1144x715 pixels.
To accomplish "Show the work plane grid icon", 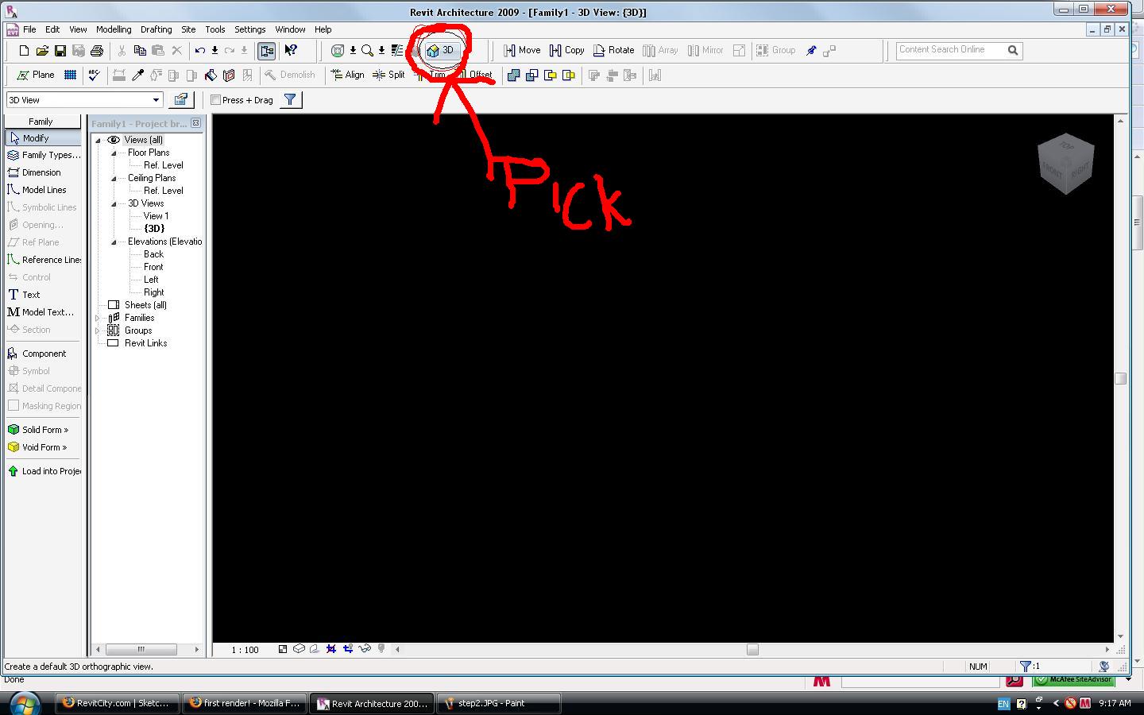I will pos(71,75).
